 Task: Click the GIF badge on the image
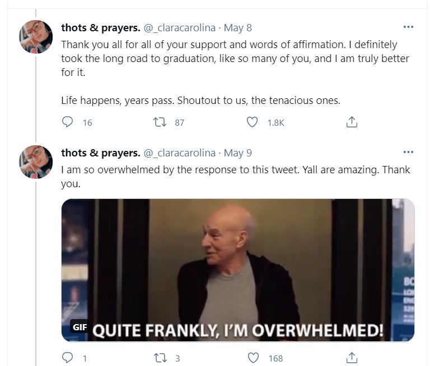pos(80,327)
